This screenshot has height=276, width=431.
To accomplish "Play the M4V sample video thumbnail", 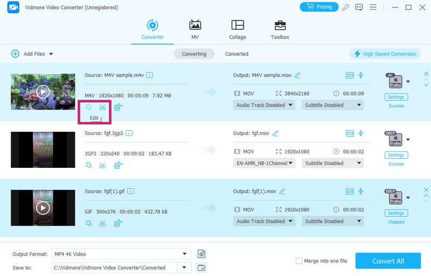I will coord(43,91).
